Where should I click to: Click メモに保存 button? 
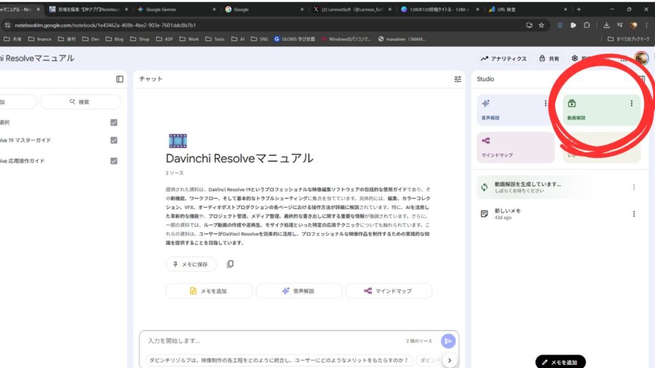click(x=191, y=264)
